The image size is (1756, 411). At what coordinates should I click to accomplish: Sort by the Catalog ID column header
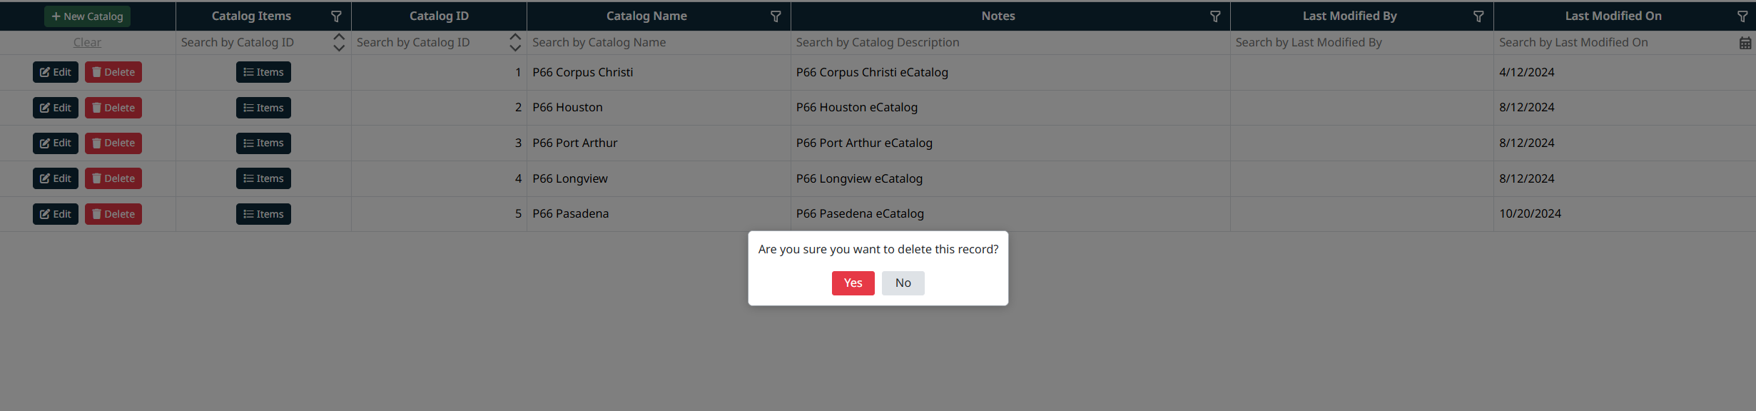(x=439, y=16)
